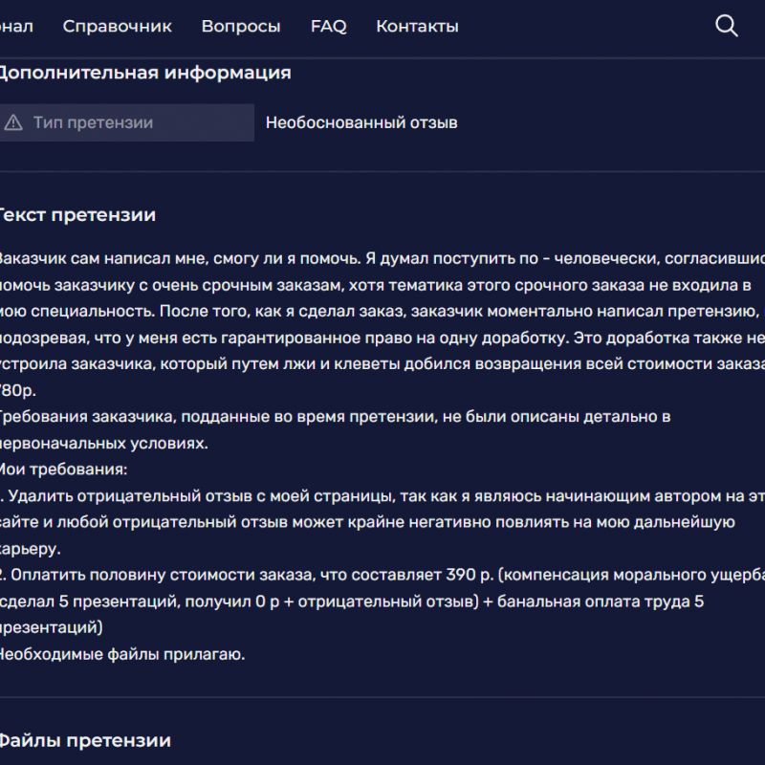Screen dimensions: 765x765
Task: Select the Необоснованный отзыв value
Action: pos(361,122)
